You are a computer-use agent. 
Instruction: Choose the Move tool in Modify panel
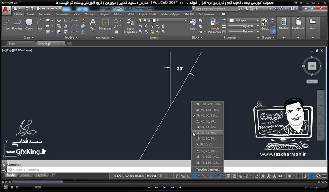59,21
